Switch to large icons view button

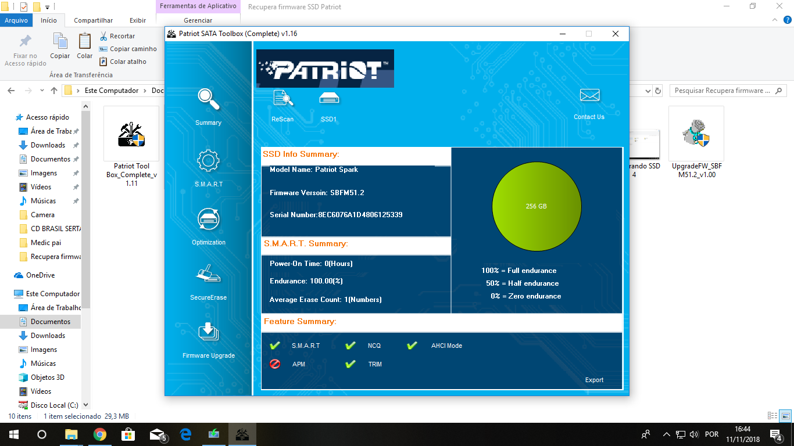tap(785, 416)
